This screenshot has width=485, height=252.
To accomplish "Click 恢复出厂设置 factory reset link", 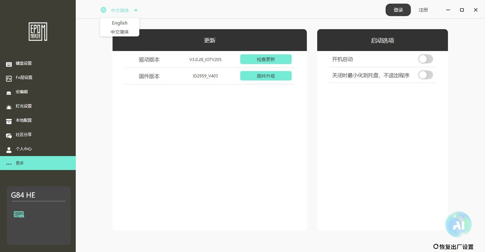I will pyautogui.click(x=453, y=247).
